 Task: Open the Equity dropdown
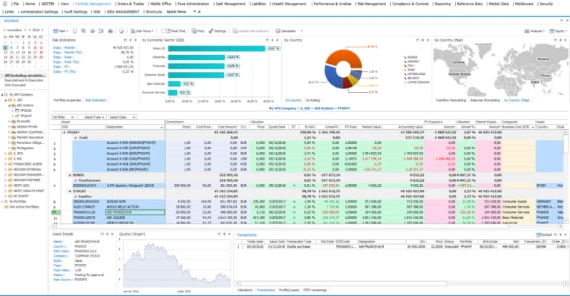tap(558, 31)
